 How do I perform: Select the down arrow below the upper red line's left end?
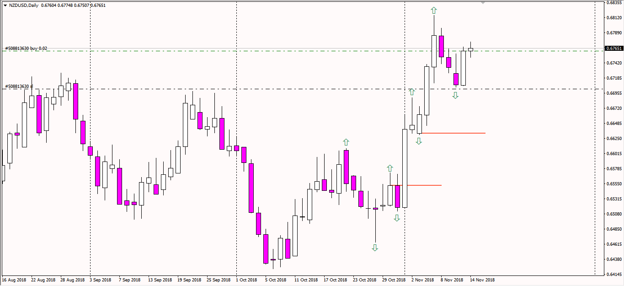pyautogui.click(x=419, y=141)
